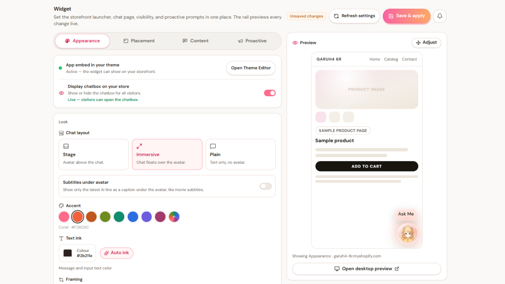The image size is (505, 284).
Task: Click the custom color plus swatch
Action: pyautogui.click(x=174, y=217)
